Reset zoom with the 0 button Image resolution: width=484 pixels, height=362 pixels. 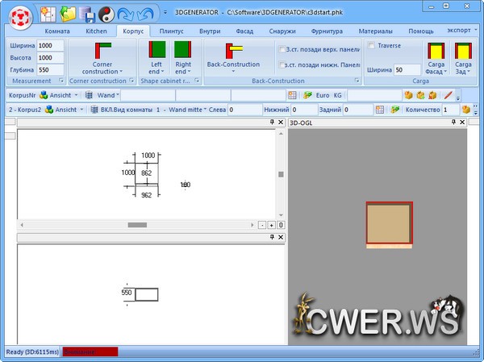click(x=281, y=225)
